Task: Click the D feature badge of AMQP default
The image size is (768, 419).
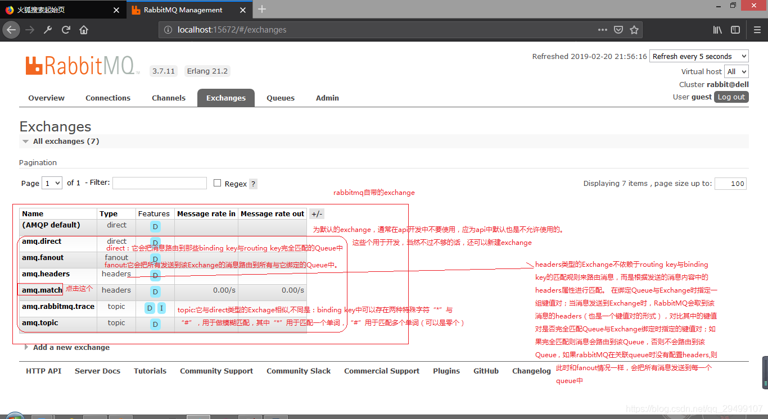Action: 156,227
